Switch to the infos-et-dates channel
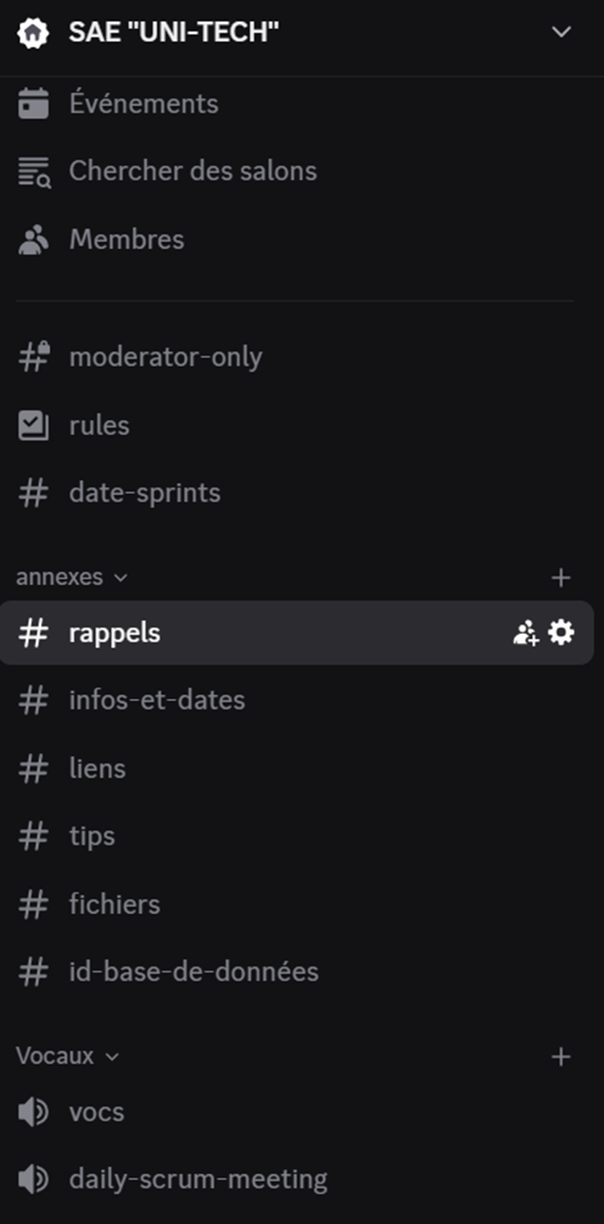 pyautogui.click(x=157, y=701)
